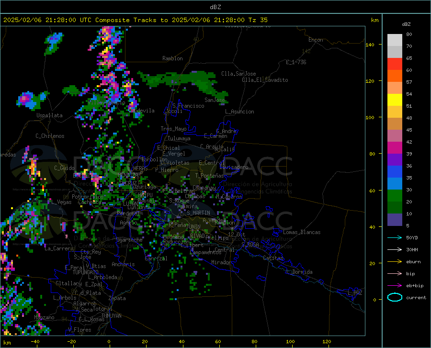Select the red 60 dBZ color swatch
Viewport: 431px width, 348px height.
pyautogui.click(x=395, y=64)
